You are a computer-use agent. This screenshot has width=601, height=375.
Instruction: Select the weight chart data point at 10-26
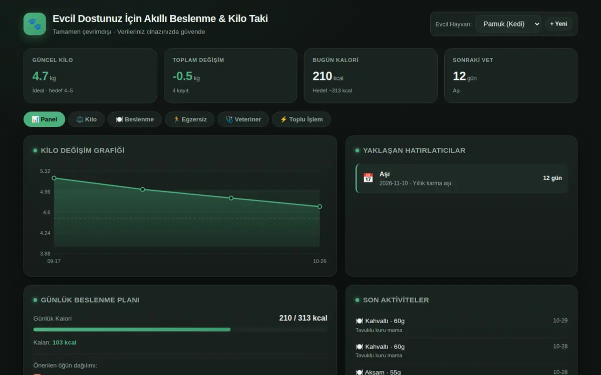320,206
